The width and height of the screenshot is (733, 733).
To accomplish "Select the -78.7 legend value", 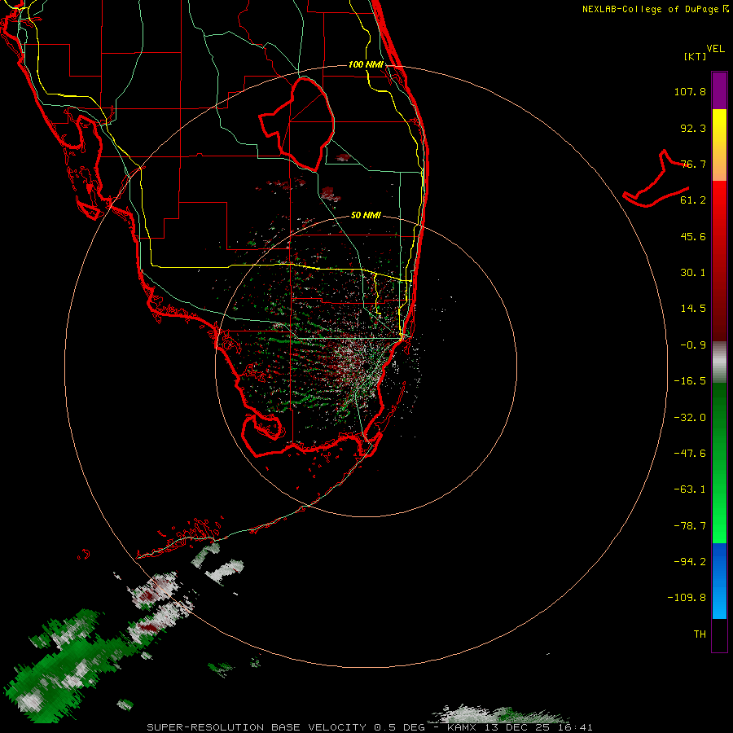I will tap(690, 526).
